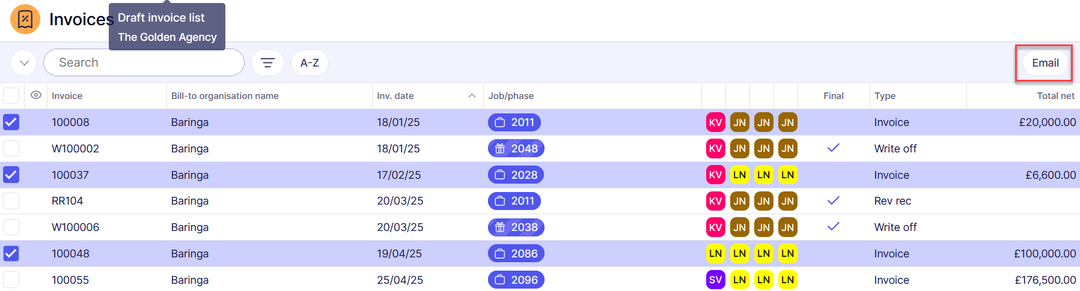Screen dimensions: 1080x291
Task: Uncheck the checkbox for invoice 100008
Action: [x=11, y=122]
